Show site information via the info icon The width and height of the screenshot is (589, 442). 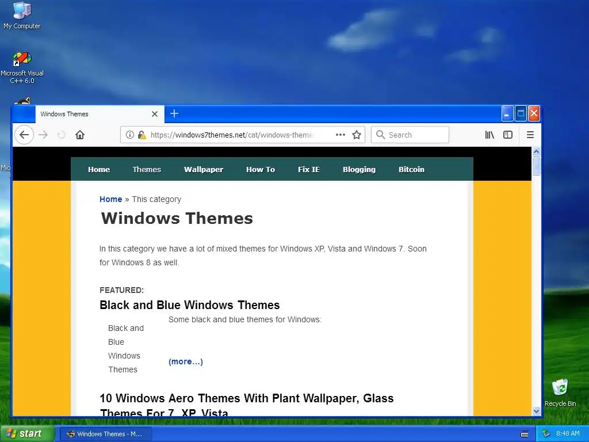(129, 135)
